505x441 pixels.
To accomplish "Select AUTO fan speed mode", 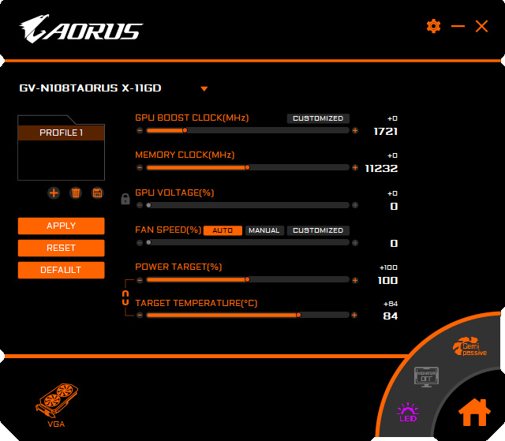I will coord(223,230).
